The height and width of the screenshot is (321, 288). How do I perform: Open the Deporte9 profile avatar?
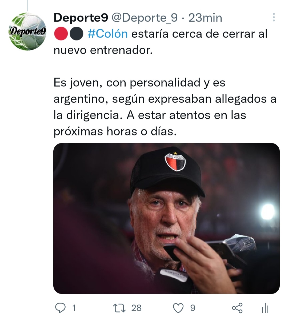(x=27, y=31)
